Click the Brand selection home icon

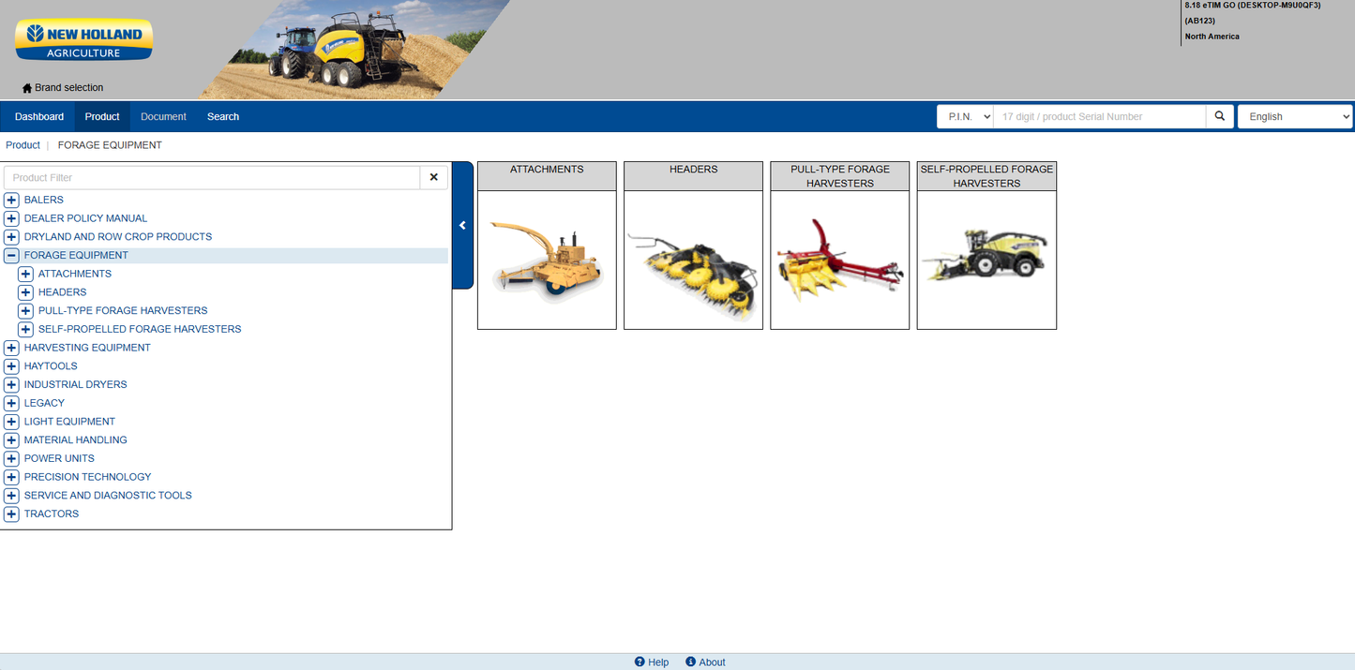[27, 88]
